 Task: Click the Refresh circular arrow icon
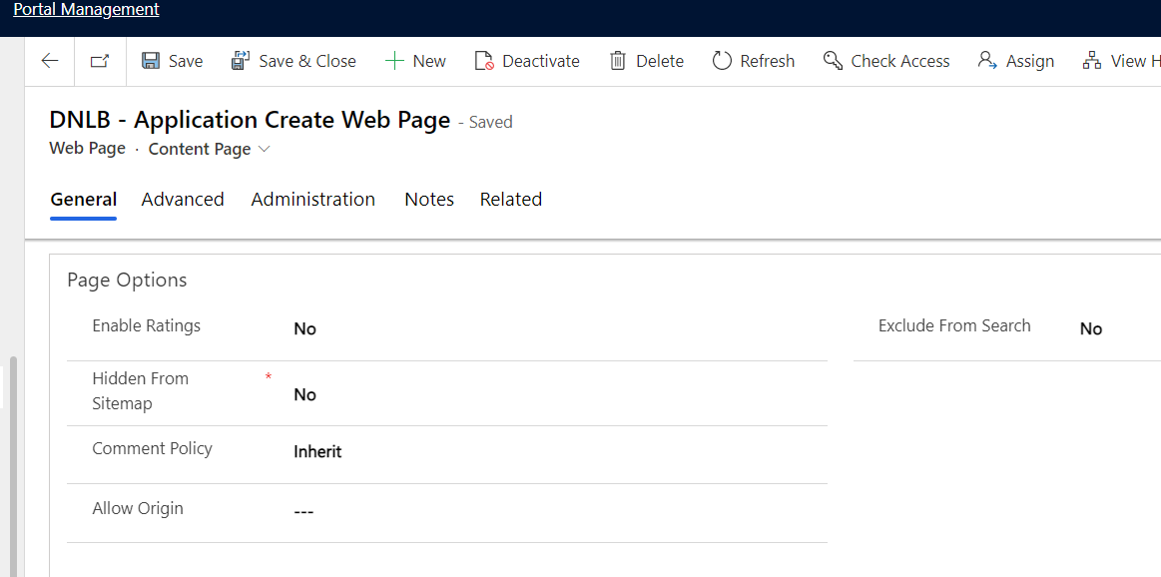tap(722, 61)
